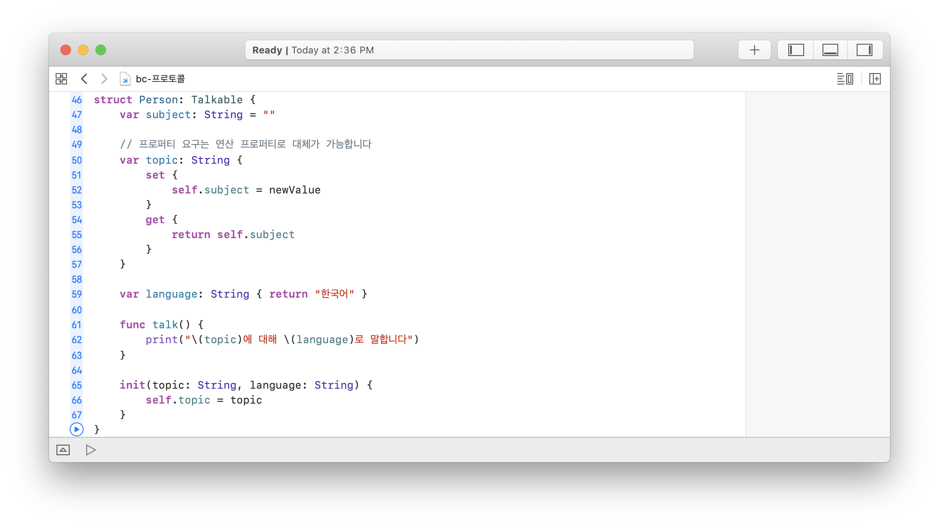This screenshot has height=527, width=939.
Task: Go back with left chevron arrow
Action: click(85, 79)
